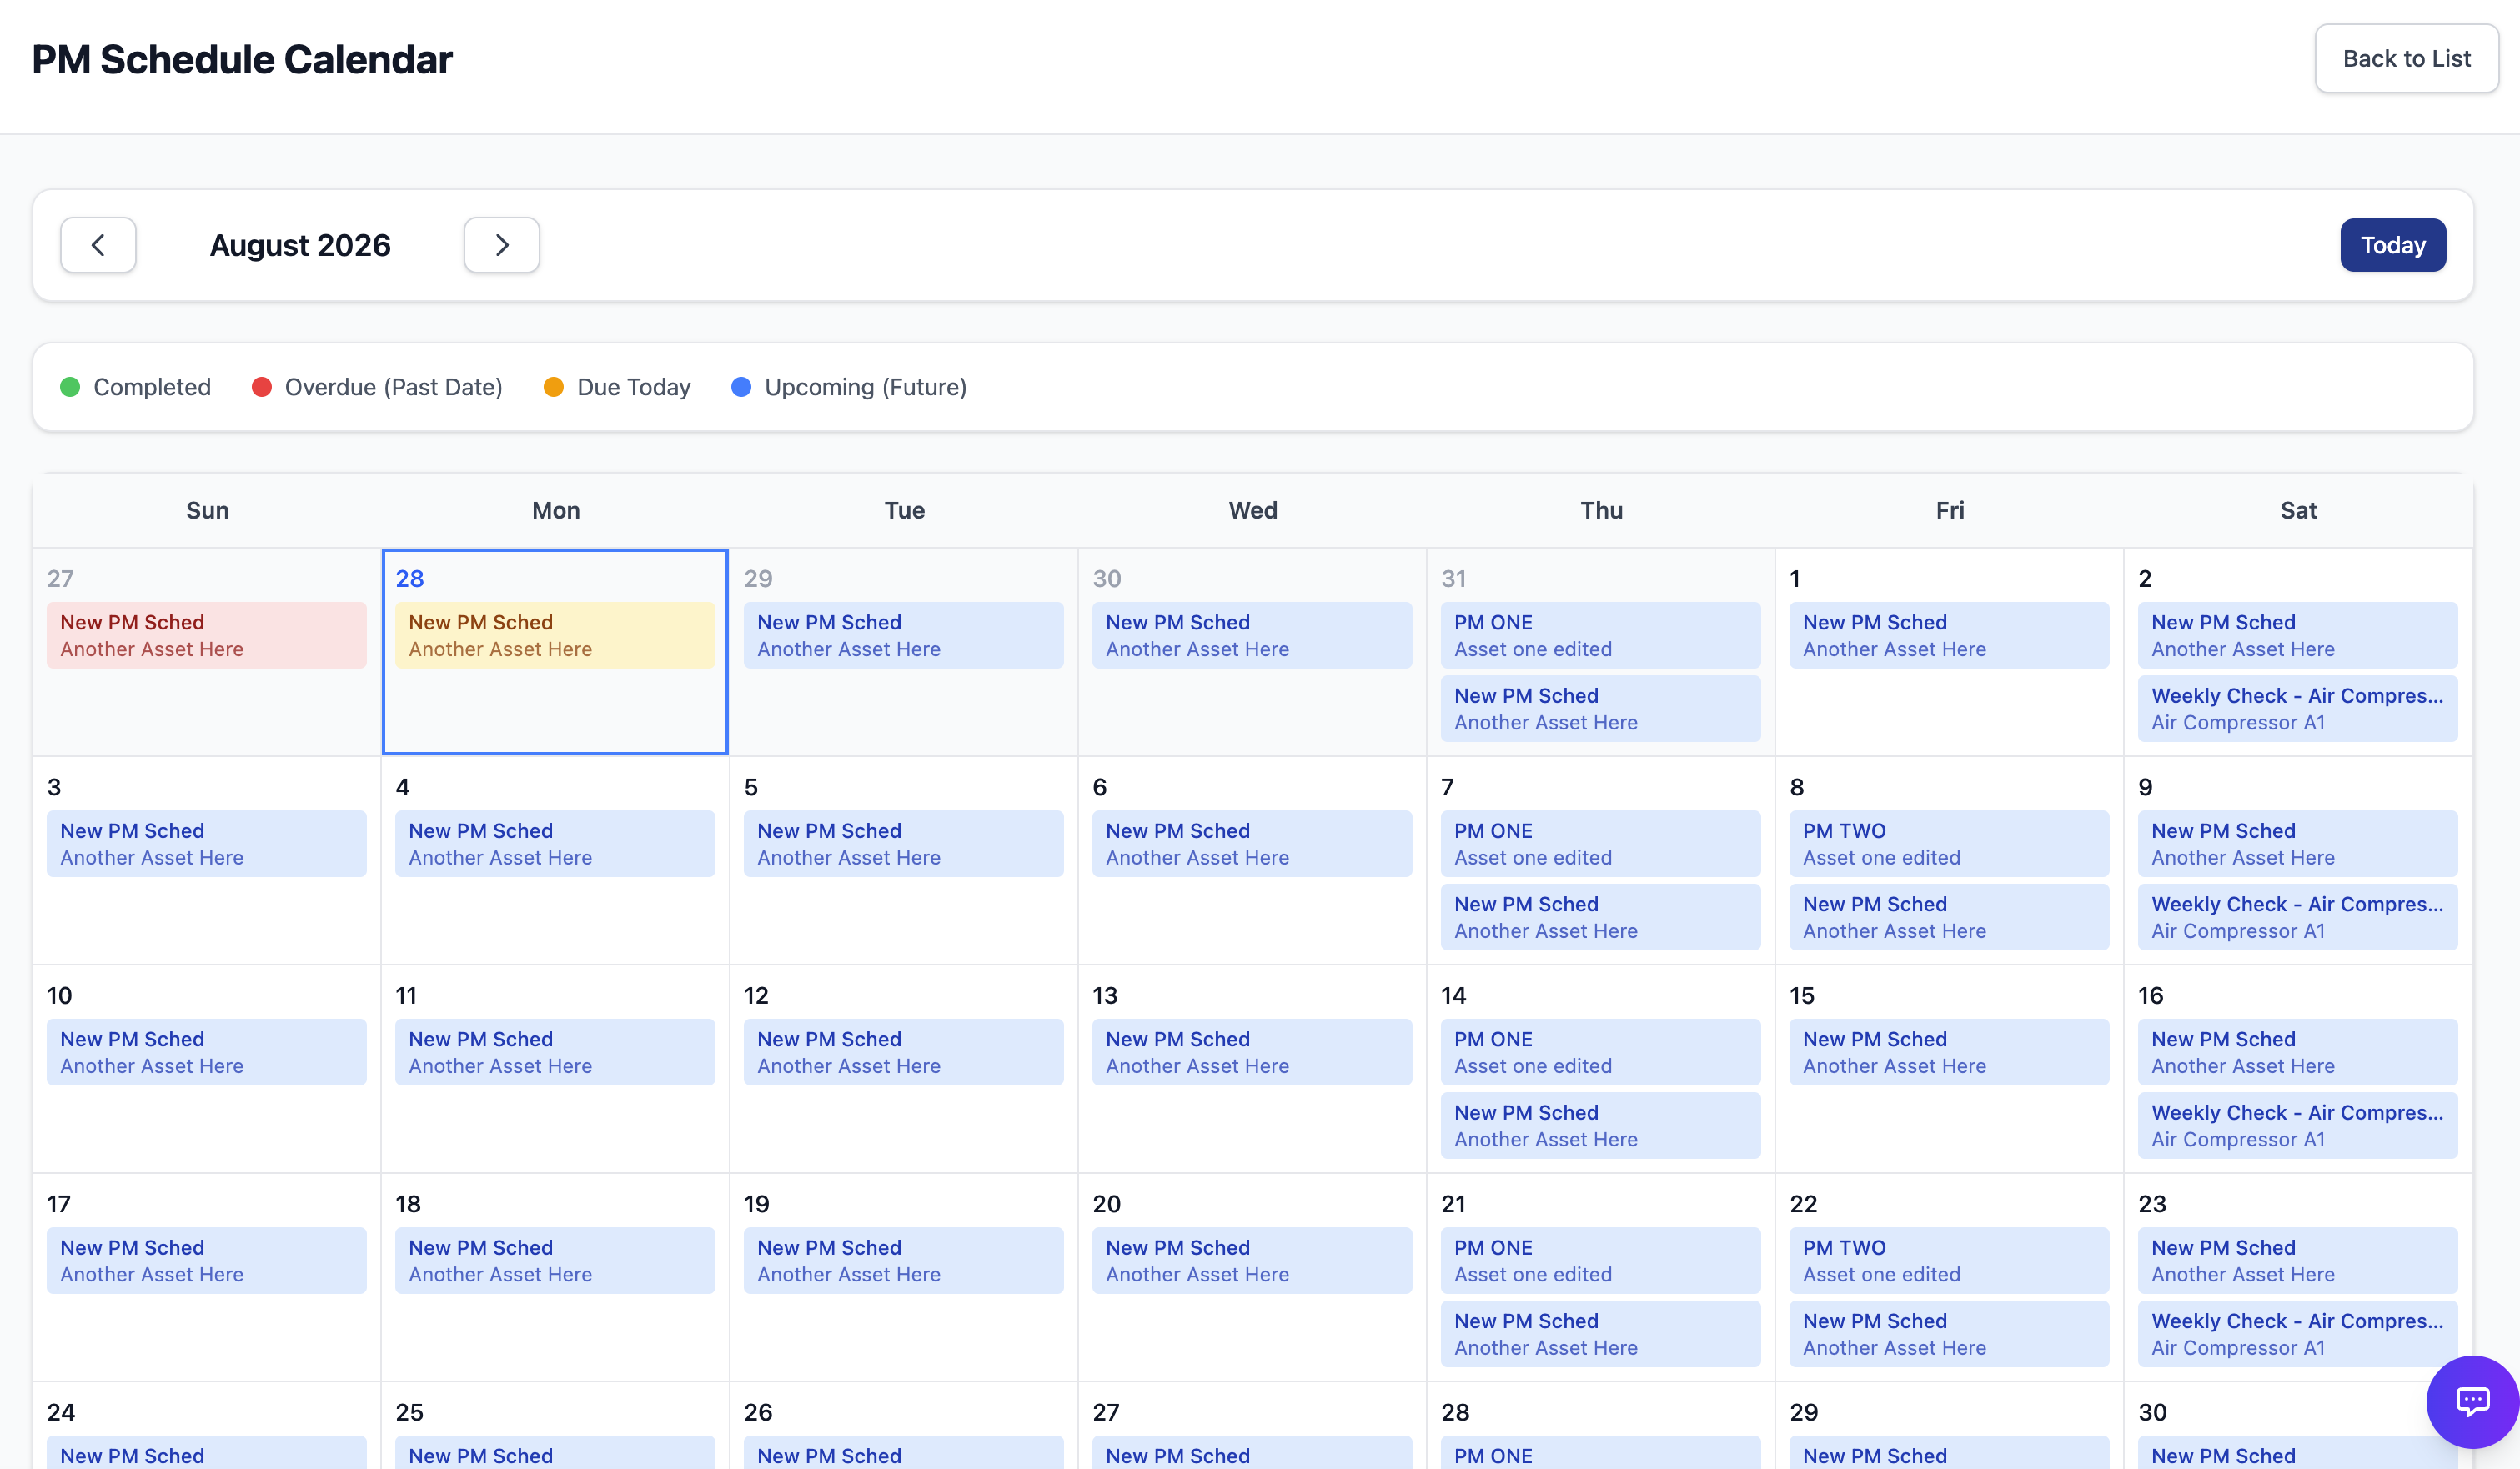2520x1469 pixels.
Task: Open PM ONE event on August 7
Action: pyautogui.click(x=1601, y=844)
